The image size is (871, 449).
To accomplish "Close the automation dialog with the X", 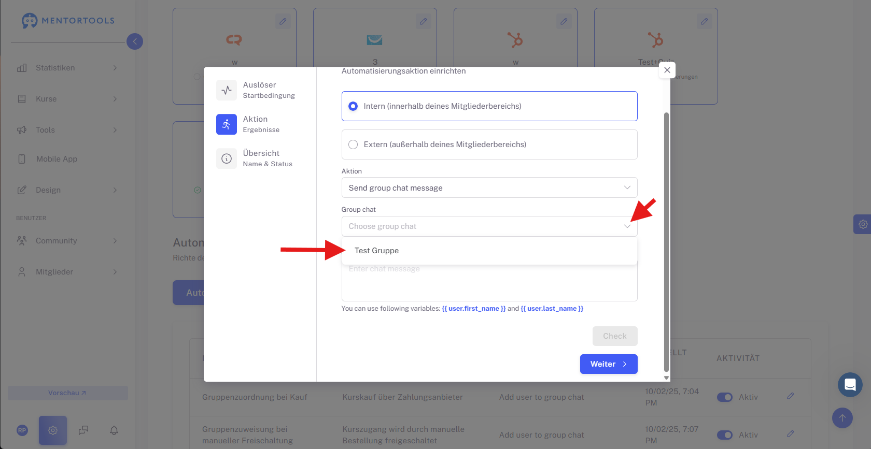I will click(667, 70).
